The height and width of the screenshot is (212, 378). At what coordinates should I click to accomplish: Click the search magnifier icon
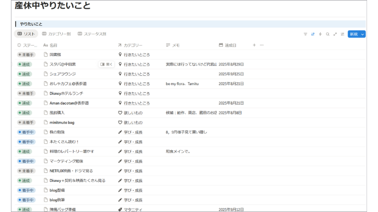(327, 34)
